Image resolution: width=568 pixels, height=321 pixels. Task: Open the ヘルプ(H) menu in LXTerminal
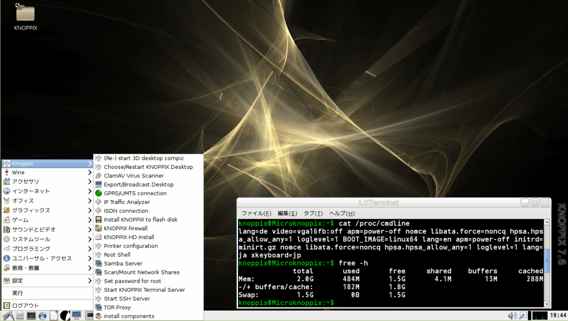(x=342, y=213)
